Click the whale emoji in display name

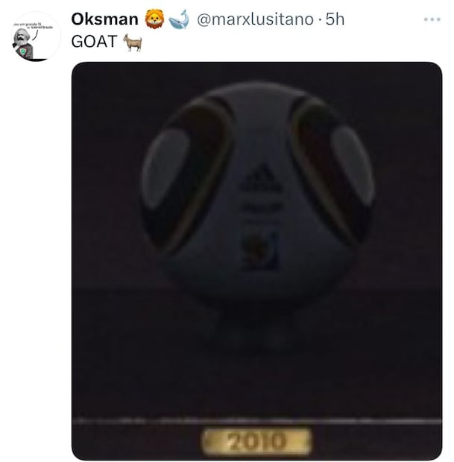[x=179, y=19]
